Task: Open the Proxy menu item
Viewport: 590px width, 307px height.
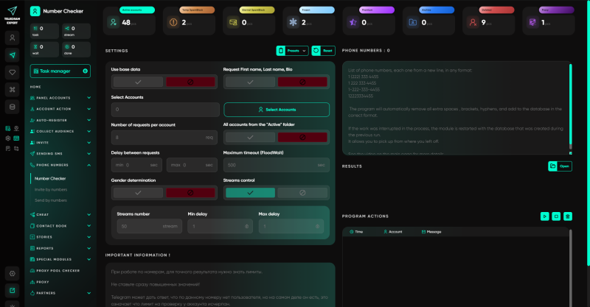Action: [x=40, y=282]
